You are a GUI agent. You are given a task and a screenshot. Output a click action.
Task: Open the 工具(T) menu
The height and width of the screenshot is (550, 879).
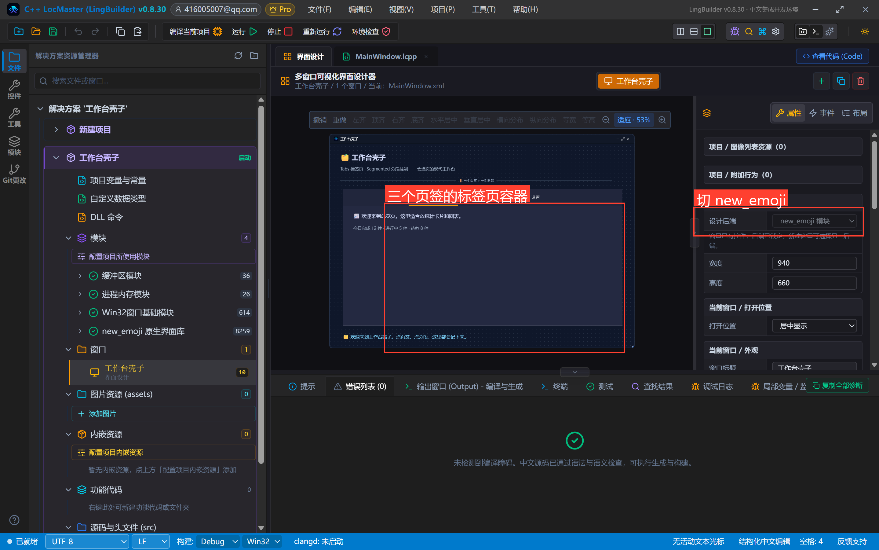483,9
